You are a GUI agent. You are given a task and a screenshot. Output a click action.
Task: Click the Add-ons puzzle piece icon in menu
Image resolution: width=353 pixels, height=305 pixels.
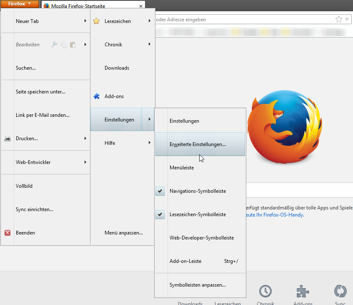pos(96,96)
